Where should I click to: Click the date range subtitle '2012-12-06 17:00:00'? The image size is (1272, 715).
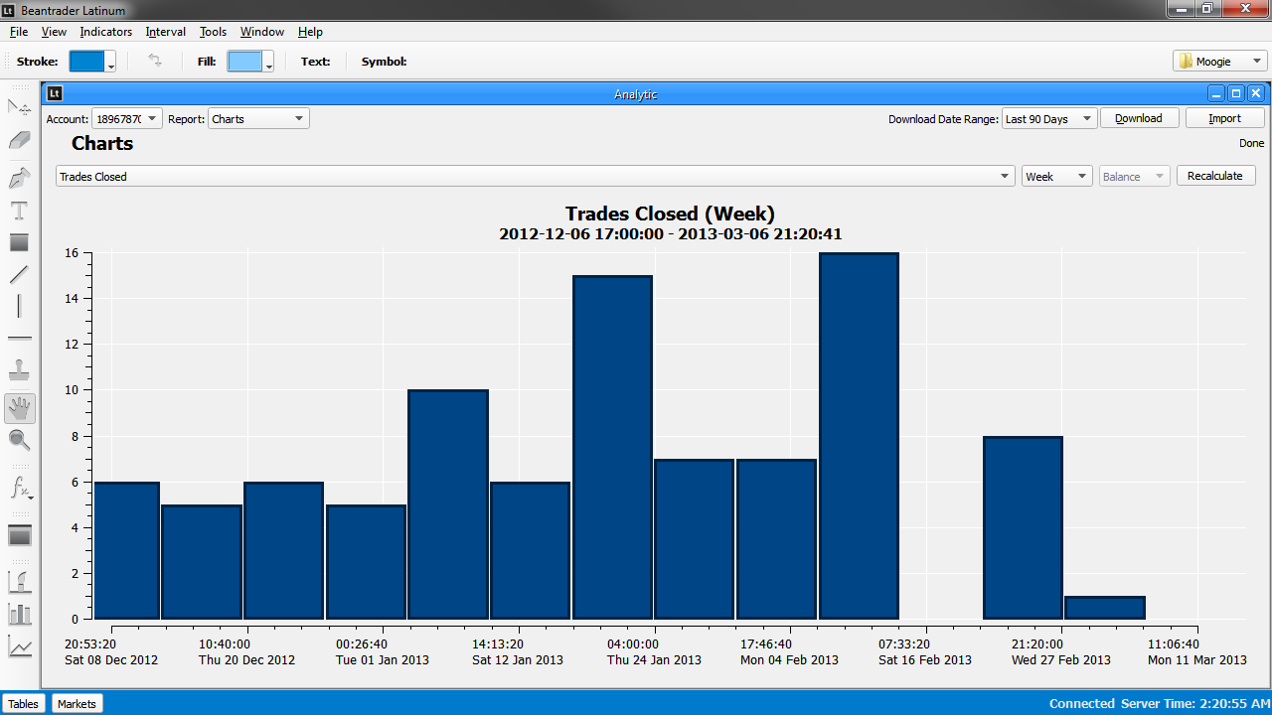pos(580,234)
